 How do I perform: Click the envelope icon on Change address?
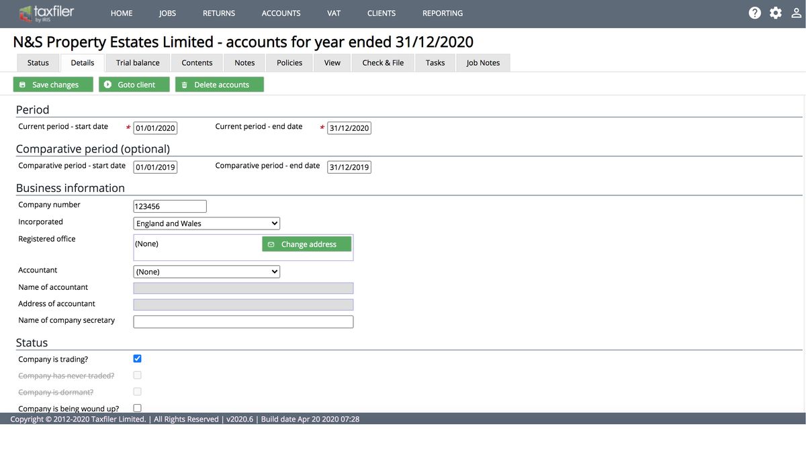pyautogui.click(x=271, y=244)
